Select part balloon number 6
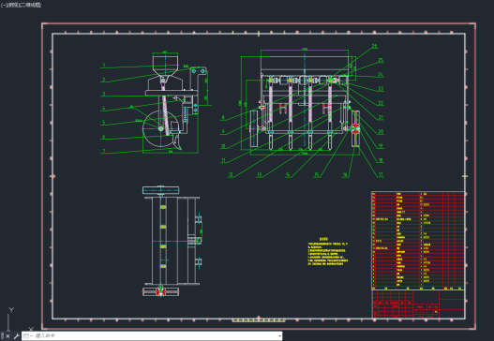 tap(104, 137)
